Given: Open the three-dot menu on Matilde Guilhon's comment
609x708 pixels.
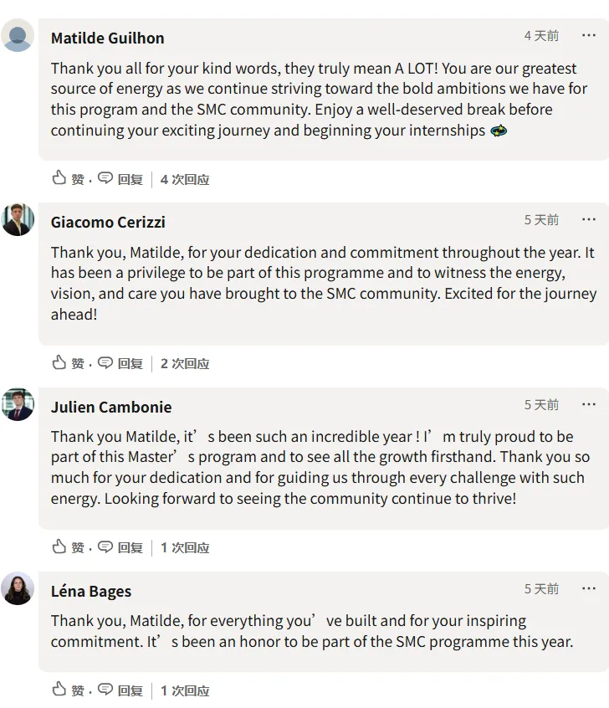Looking at the screenshot, I should pyautogui.click(x=589, y=35).
